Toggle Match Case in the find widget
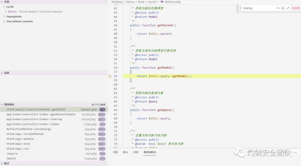This screenshot has width=301, height=166. [278, 8]
